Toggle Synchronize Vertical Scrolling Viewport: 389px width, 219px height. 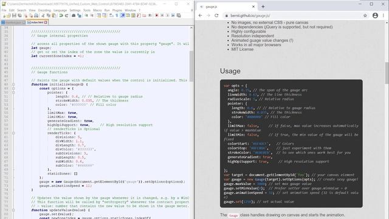tap(98, 15)
